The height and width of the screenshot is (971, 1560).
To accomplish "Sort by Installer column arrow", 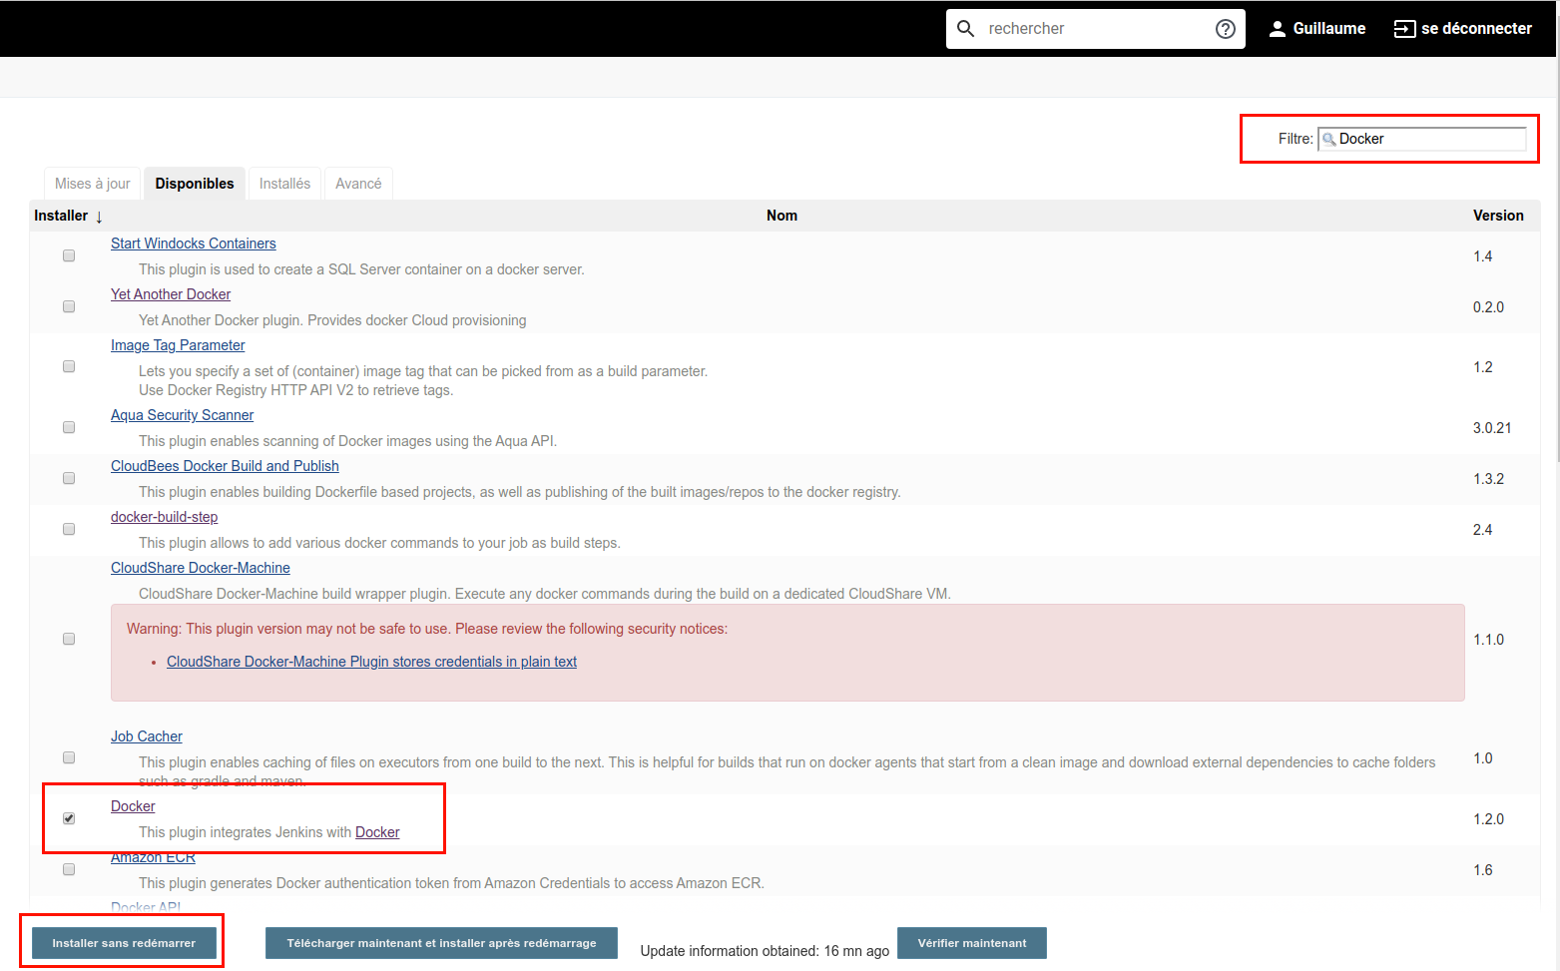I will (x=99, y=217).
